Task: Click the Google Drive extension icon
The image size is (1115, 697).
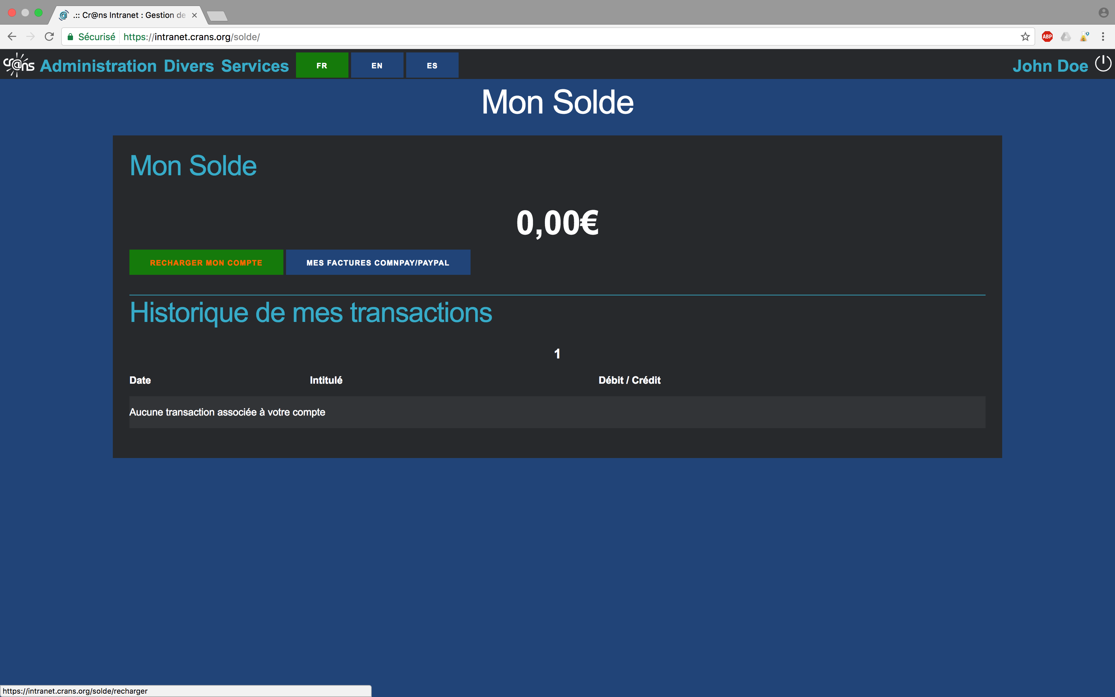Action: point(1066,37)
